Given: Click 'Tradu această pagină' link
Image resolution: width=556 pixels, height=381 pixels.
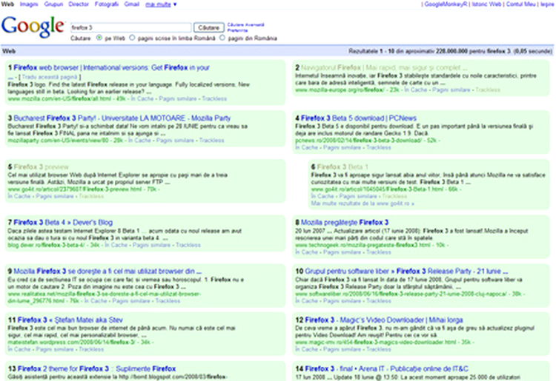Looking at the screenshot, I should [49, 77].
